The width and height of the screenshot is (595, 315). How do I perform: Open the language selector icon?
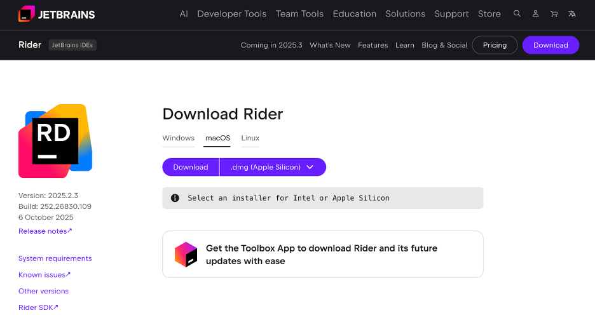572,14
